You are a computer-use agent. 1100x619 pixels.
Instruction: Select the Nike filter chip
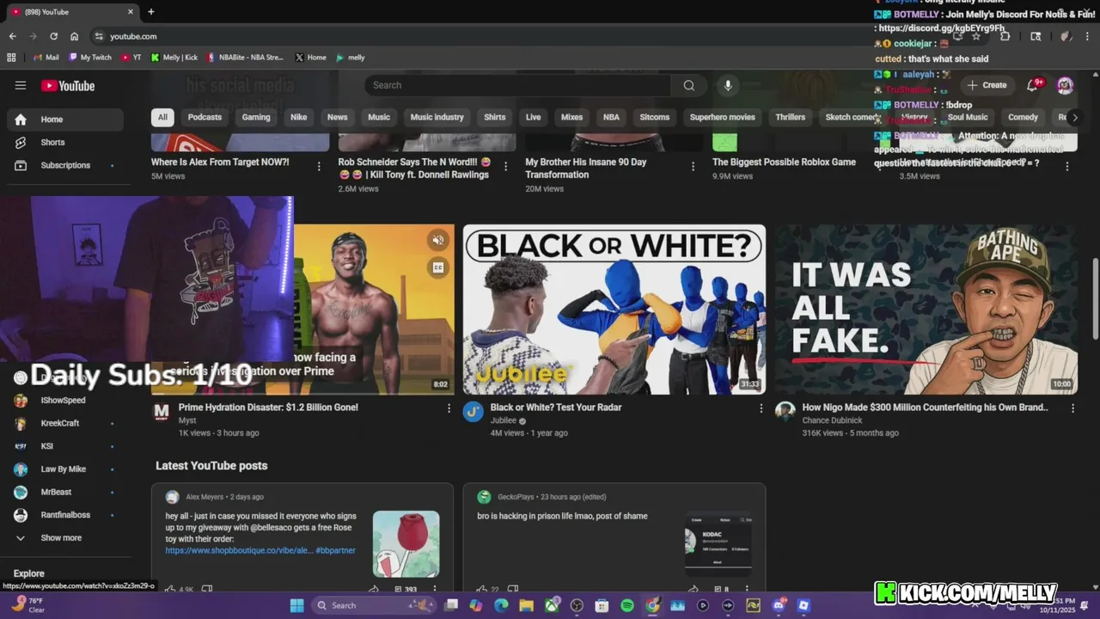click(x=298, y=117)
